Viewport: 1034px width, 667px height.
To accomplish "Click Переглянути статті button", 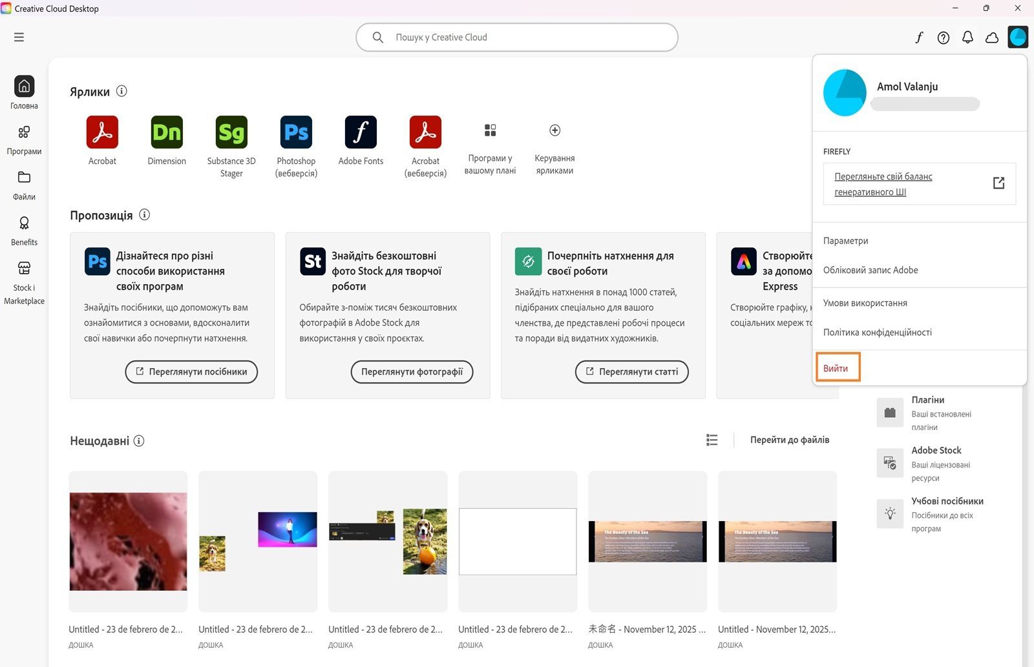I will tap(632, 372).
